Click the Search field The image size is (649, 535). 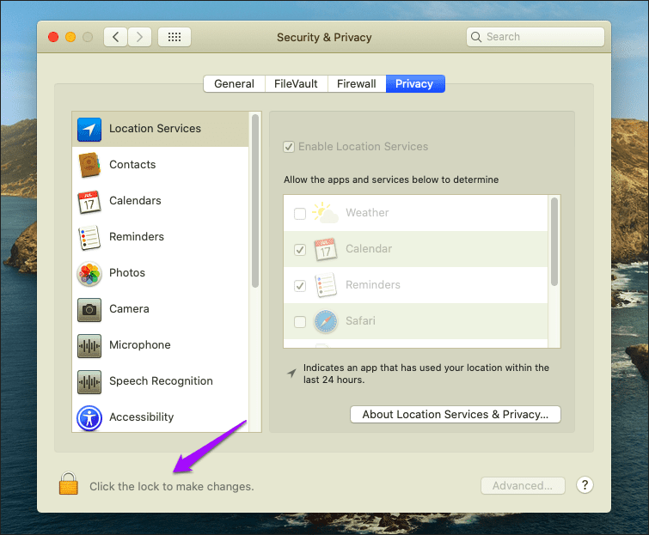pos(536,37)
